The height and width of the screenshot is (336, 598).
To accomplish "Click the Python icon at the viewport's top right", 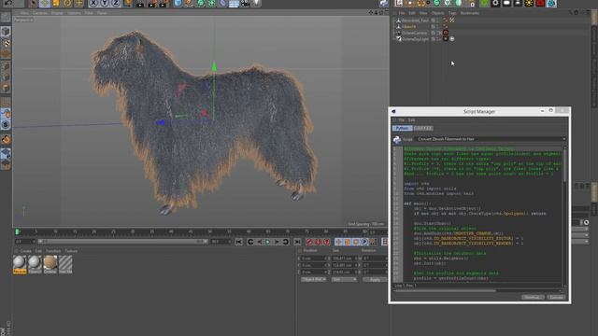I will point(384,4).
